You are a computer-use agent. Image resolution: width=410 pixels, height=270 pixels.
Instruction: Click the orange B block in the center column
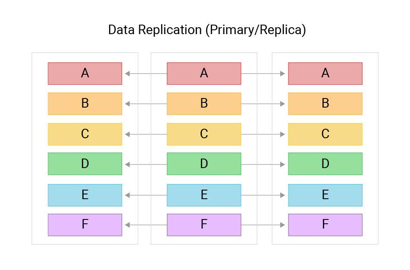(x=204, y=104)
